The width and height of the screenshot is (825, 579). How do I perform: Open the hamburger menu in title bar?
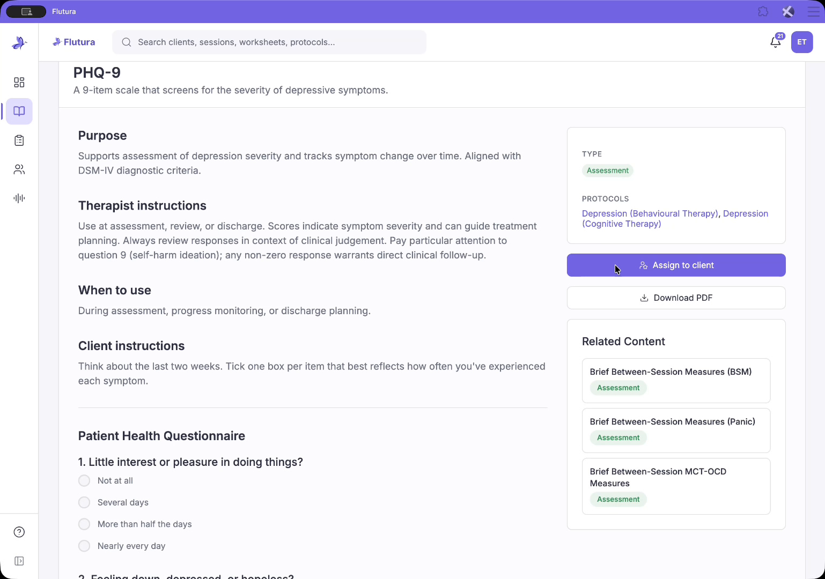[x=813, y=11]
